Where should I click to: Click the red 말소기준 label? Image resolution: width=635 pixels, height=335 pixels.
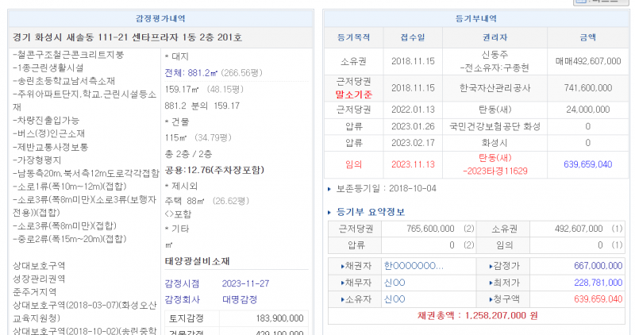click(353, 94)
